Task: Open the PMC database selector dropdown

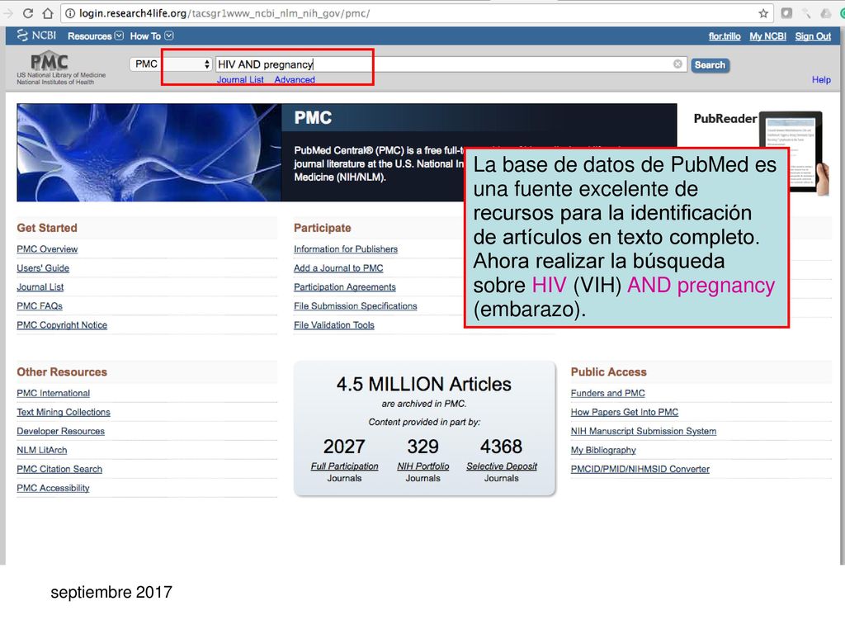Action: click(170, 64)
